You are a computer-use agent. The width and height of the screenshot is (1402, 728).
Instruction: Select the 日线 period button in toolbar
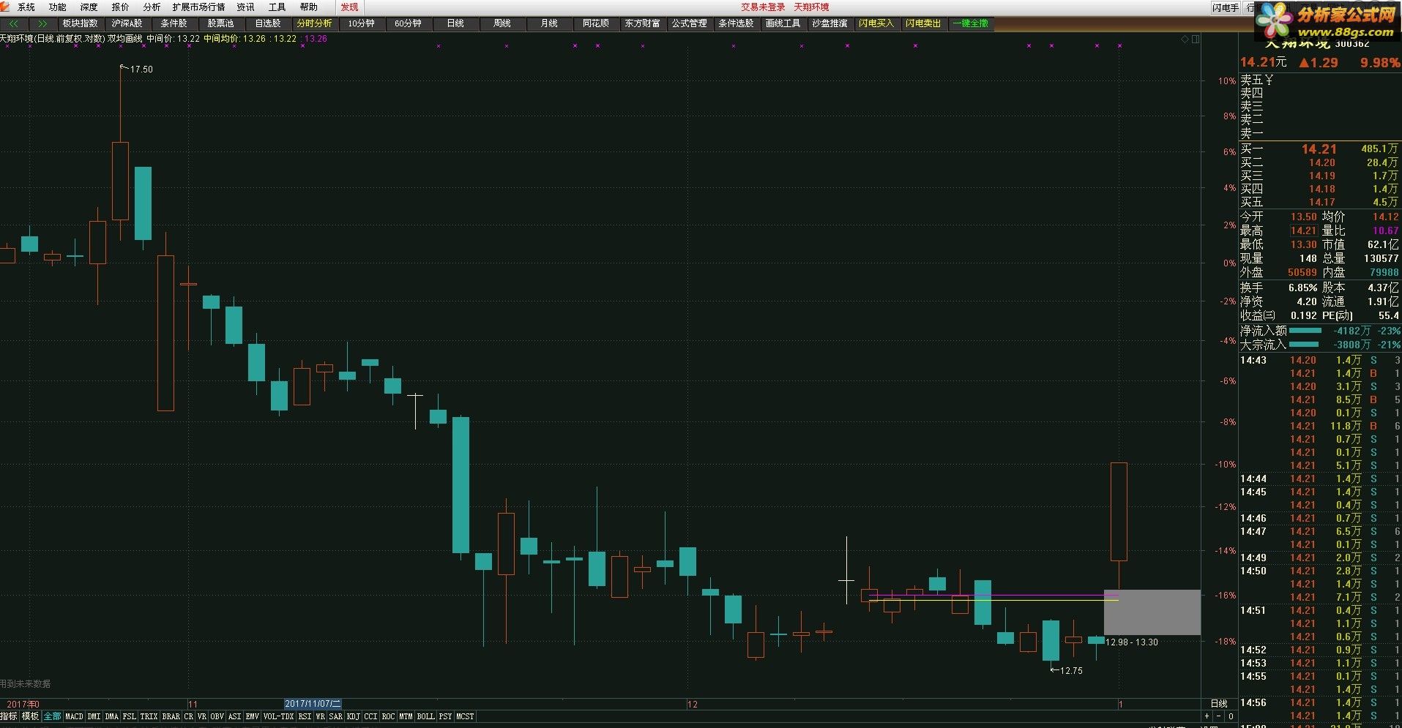(x=455, y=23)
